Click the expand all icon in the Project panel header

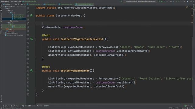pyautogui.click(x=19, y=4)
